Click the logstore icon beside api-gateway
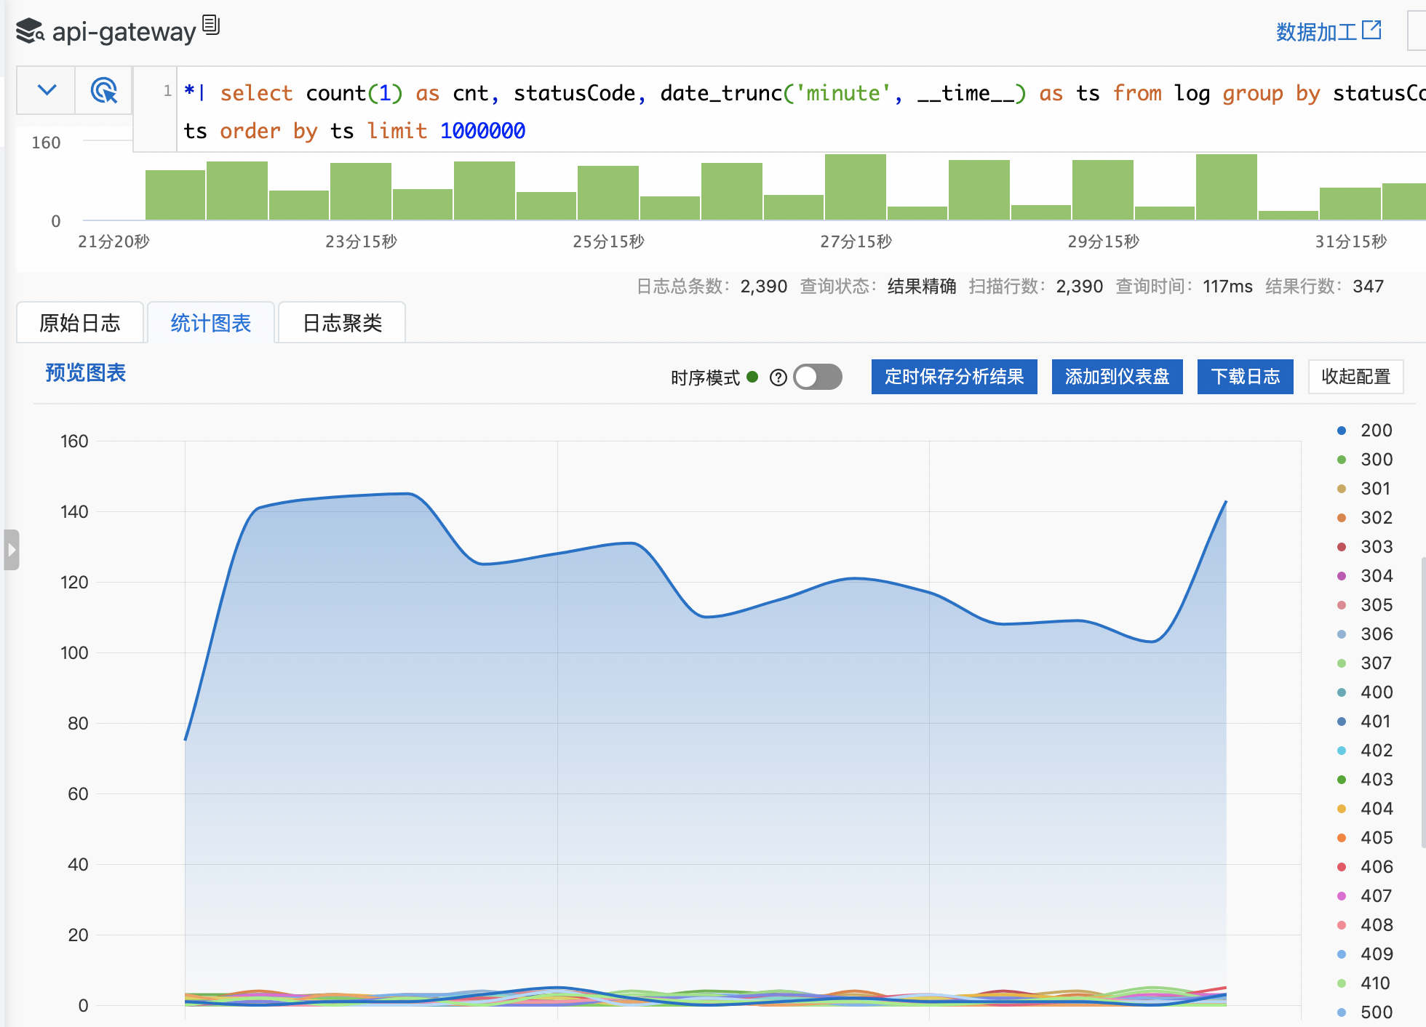Screen dimensions: 1426x1027 [x=30, y=31]
